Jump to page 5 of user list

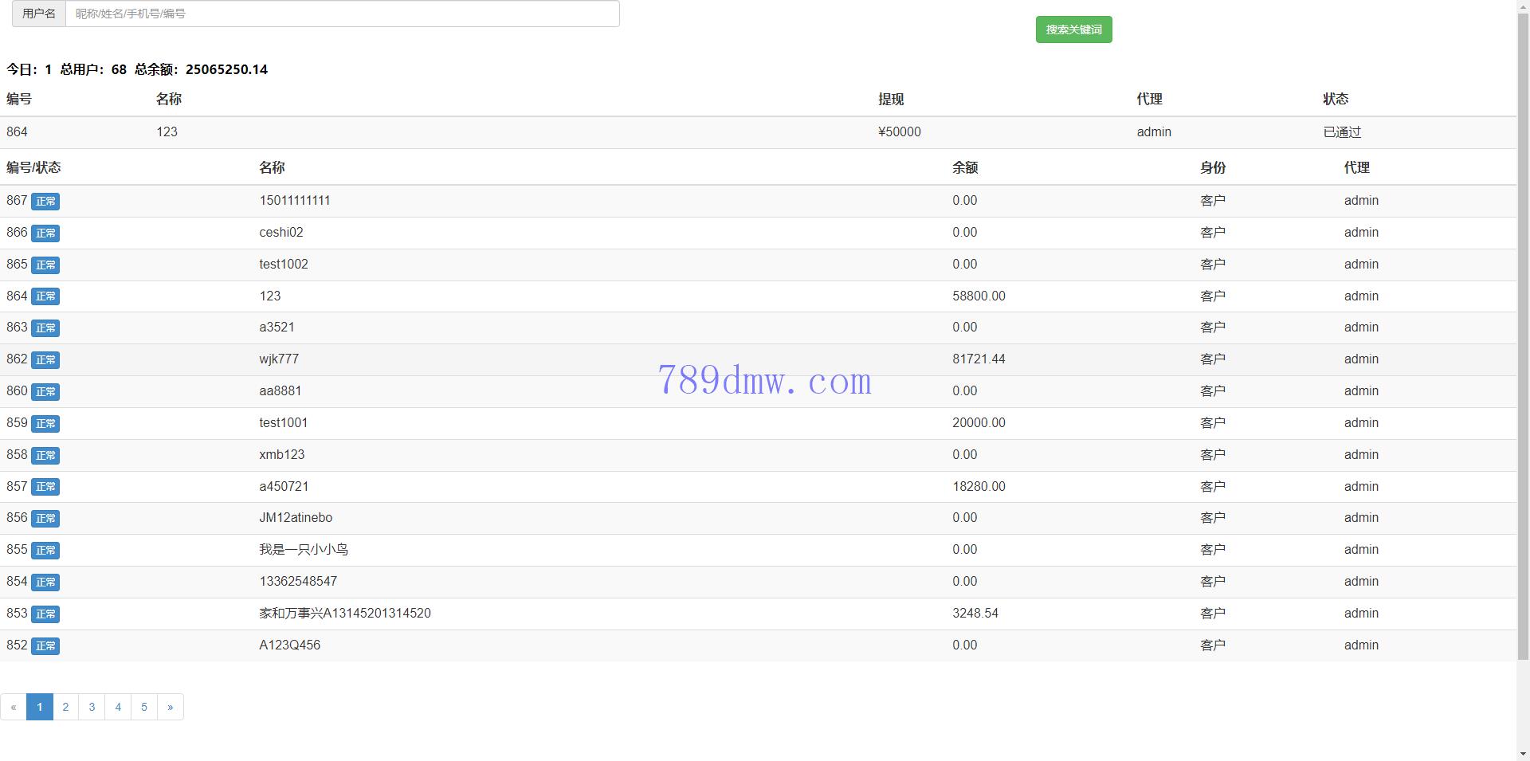click(x=144, y=707)
